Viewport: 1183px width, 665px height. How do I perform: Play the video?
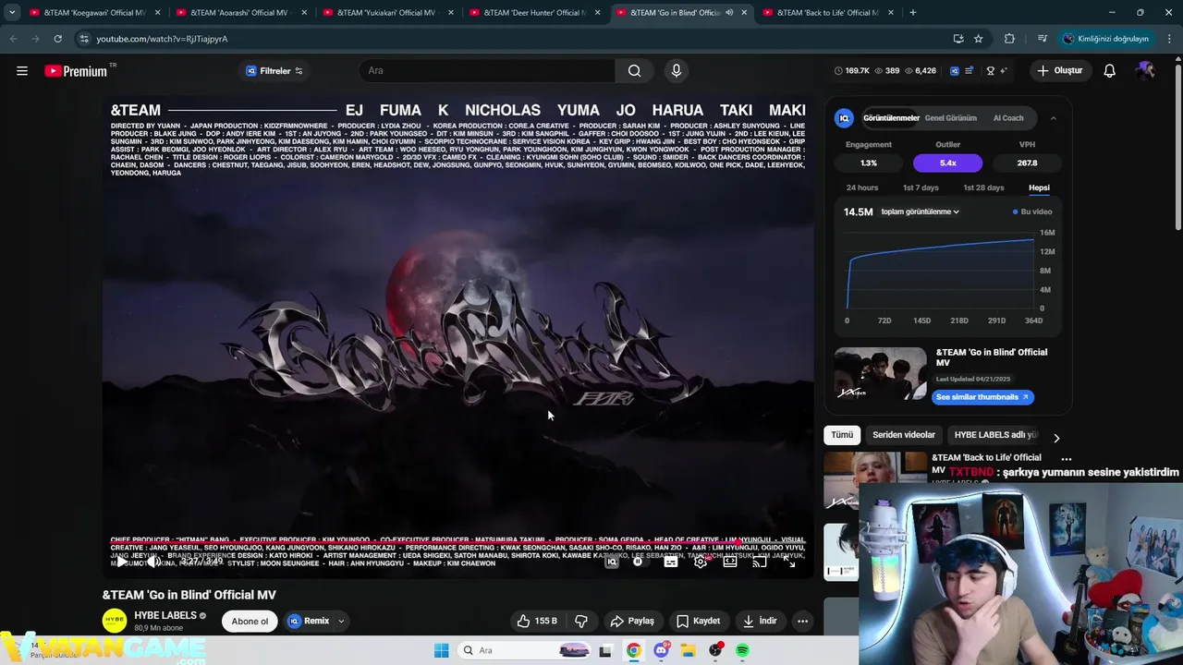point(121,561)
